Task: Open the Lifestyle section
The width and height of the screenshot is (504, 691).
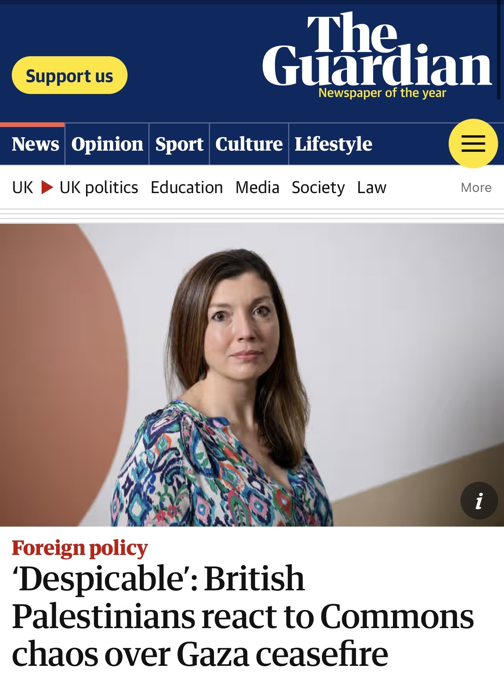Action: 333,144
